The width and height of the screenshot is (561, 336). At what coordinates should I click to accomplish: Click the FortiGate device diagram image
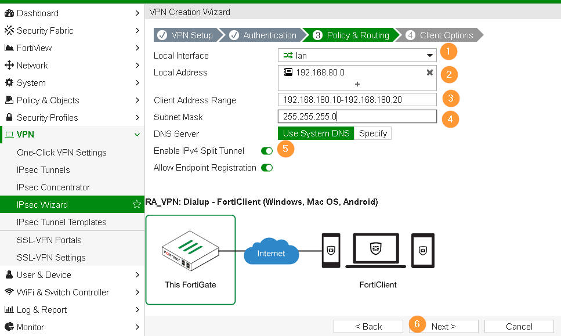point(190,251)
